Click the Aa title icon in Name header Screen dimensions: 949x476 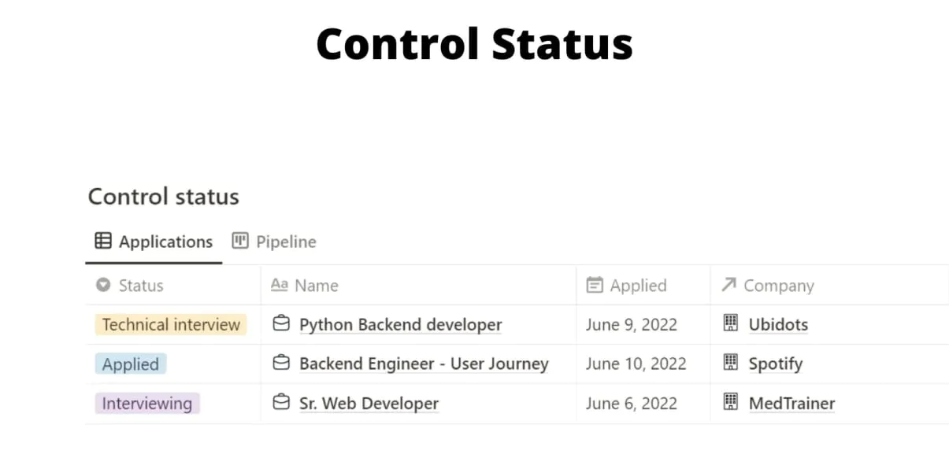[x=280, y=285]
